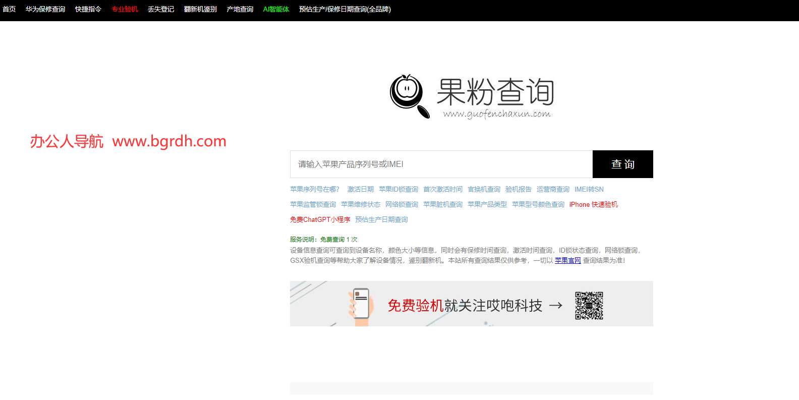
Task: Click the QR code in the banner
Action: 589,305
